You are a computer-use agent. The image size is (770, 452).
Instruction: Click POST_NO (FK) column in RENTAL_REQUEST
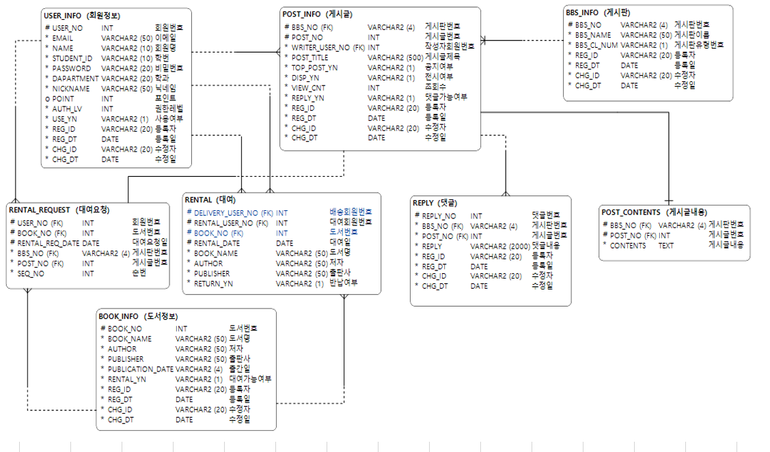click(40, 264)
